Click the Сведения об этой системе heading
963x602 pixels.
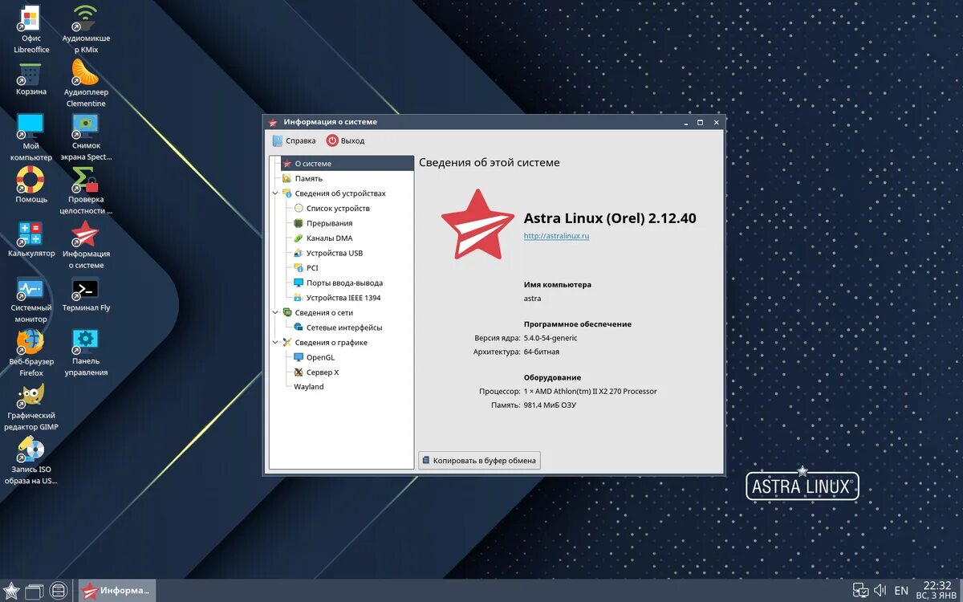click(x=490, y=163)
